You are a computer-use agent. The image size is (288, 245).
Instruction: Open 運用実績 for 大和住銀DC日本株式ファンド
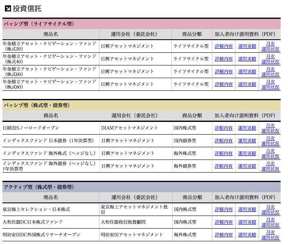point(247,222)
